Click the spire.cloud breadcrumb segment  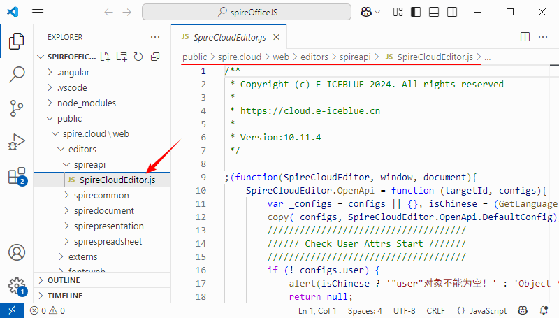click(240, 57)
